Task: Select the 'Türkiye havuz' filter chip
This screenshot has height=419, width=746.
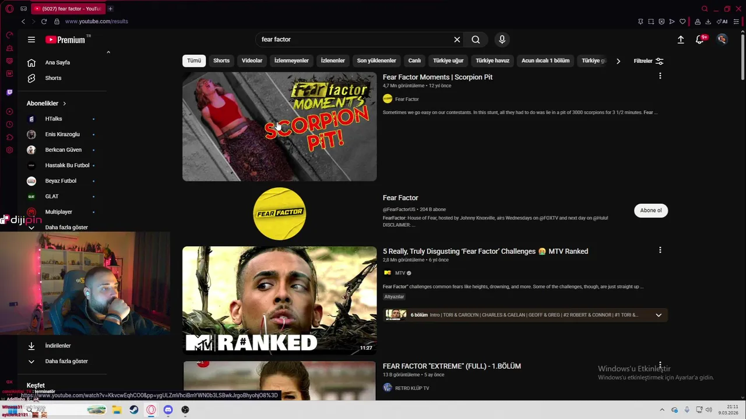Action: click(x=492, y=61)
